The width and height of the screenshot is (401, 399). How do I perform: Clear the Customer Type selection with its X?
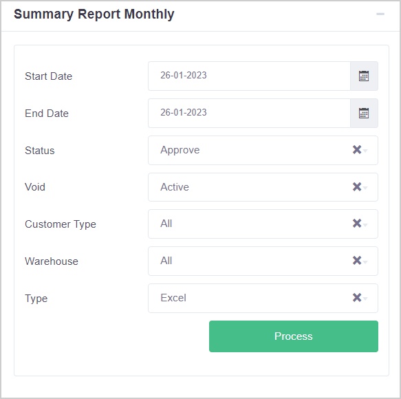point(357,224)
